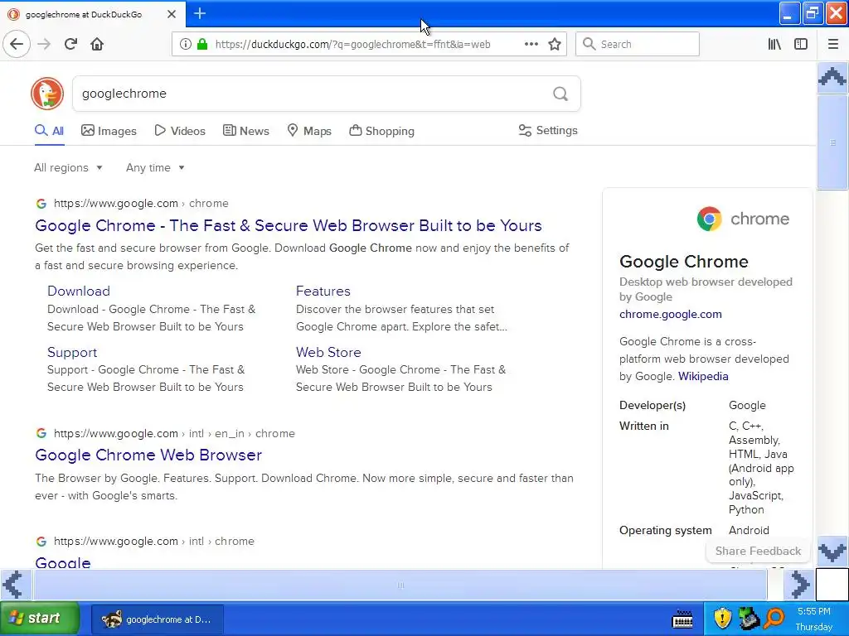Click the Google Chrome heading in info panel
This screenshot has width=849, height=636.
[x=684, y=262]
